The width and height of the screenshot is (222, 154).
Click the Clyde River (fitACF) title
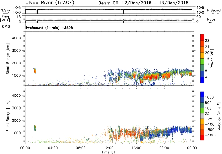coord(50,3)
